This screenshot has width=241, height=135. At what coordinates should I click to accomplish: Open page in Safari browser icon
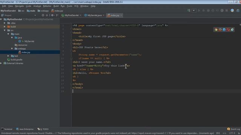click(x=224, y=30)
